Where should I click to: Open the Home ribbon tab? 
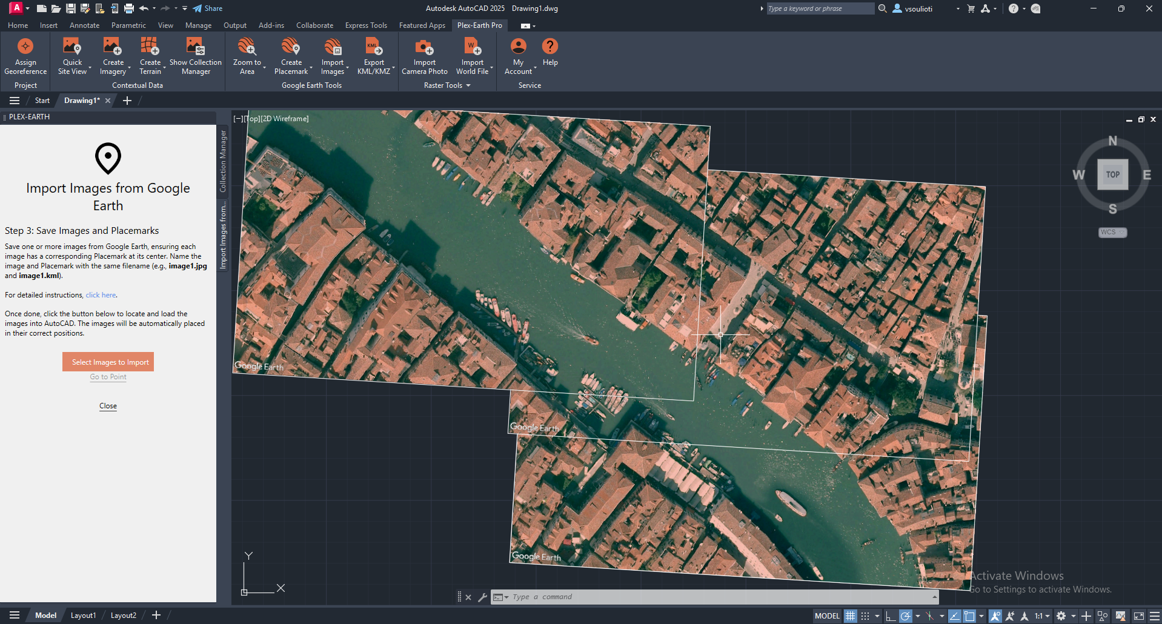coord(18,25)
